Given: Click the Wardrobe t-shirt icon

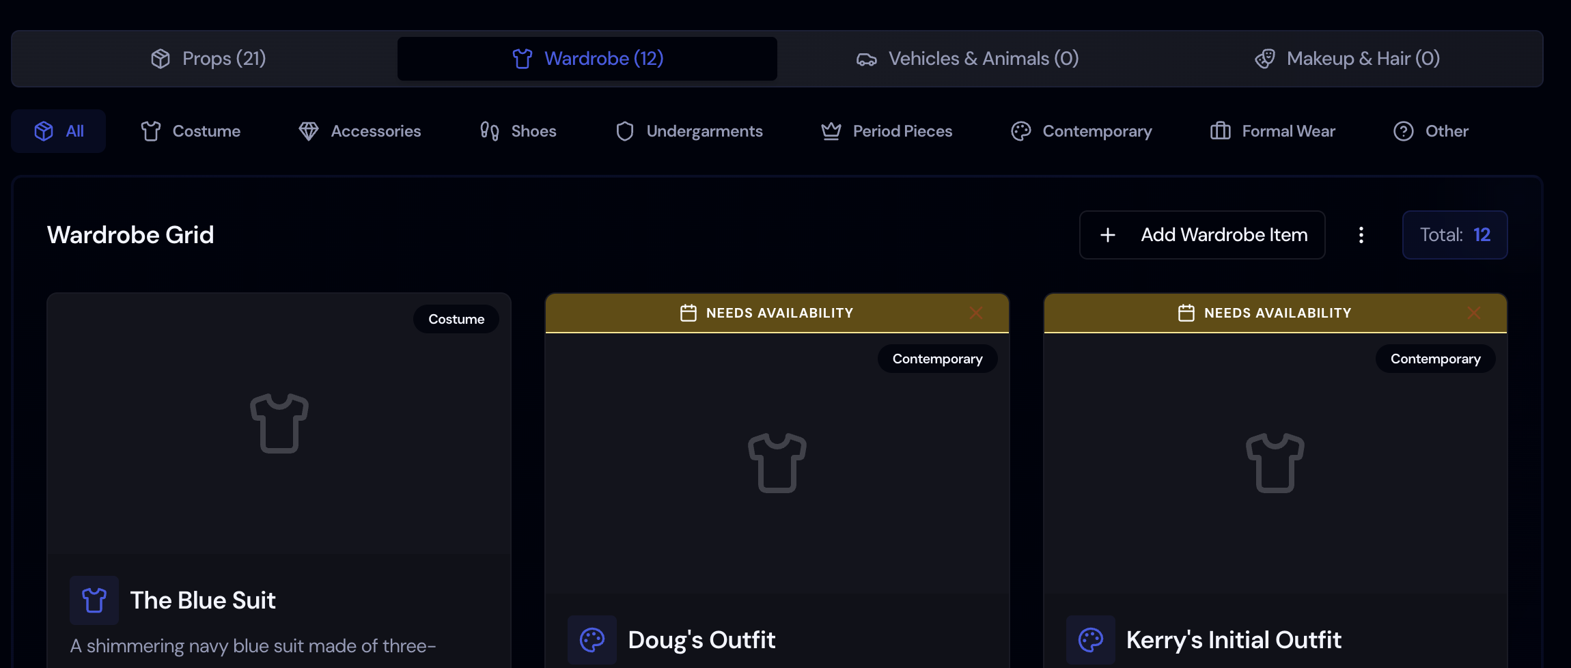Looking at the screenshot, I should coord(522,59).
